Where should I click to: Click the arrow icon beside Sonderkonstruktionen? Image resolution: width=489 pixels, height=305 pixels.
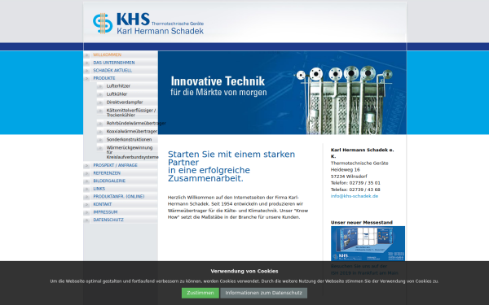pos(100,140)
